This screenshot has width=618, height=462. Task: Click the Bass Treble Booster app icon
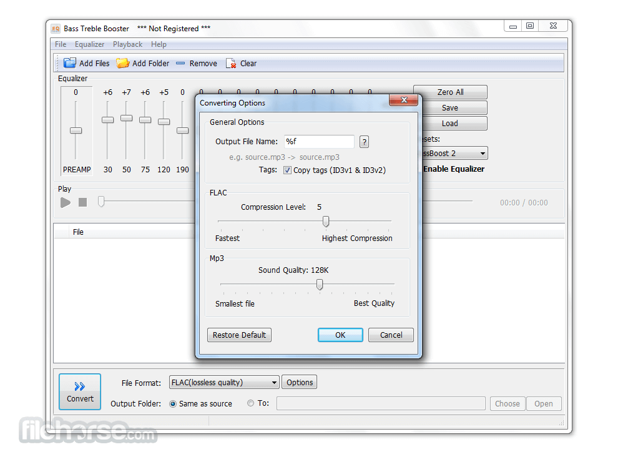point(56,29)
